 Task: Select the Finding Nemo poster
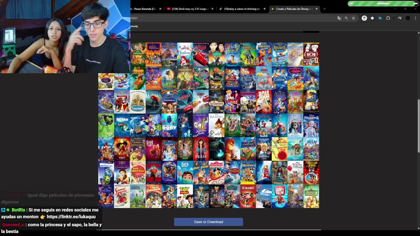tap(122, 125)
